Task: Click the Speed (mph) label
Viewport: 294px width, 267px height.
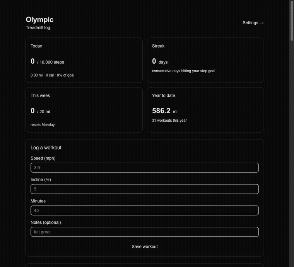Action: pos(43,158)
